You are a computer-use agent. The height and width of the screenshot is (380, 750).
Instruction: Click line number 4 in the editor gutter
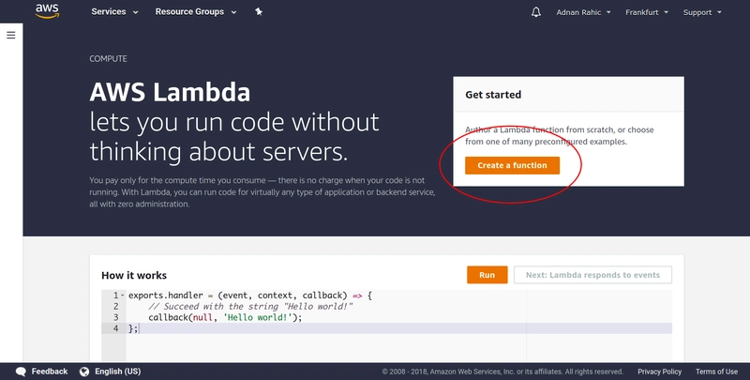tap(115, 328)
